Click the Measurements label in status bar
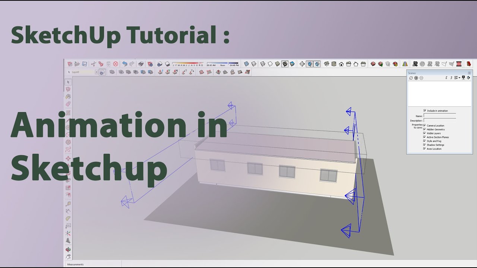The width and height of the screenshot is (477, 268). point(76,265)
